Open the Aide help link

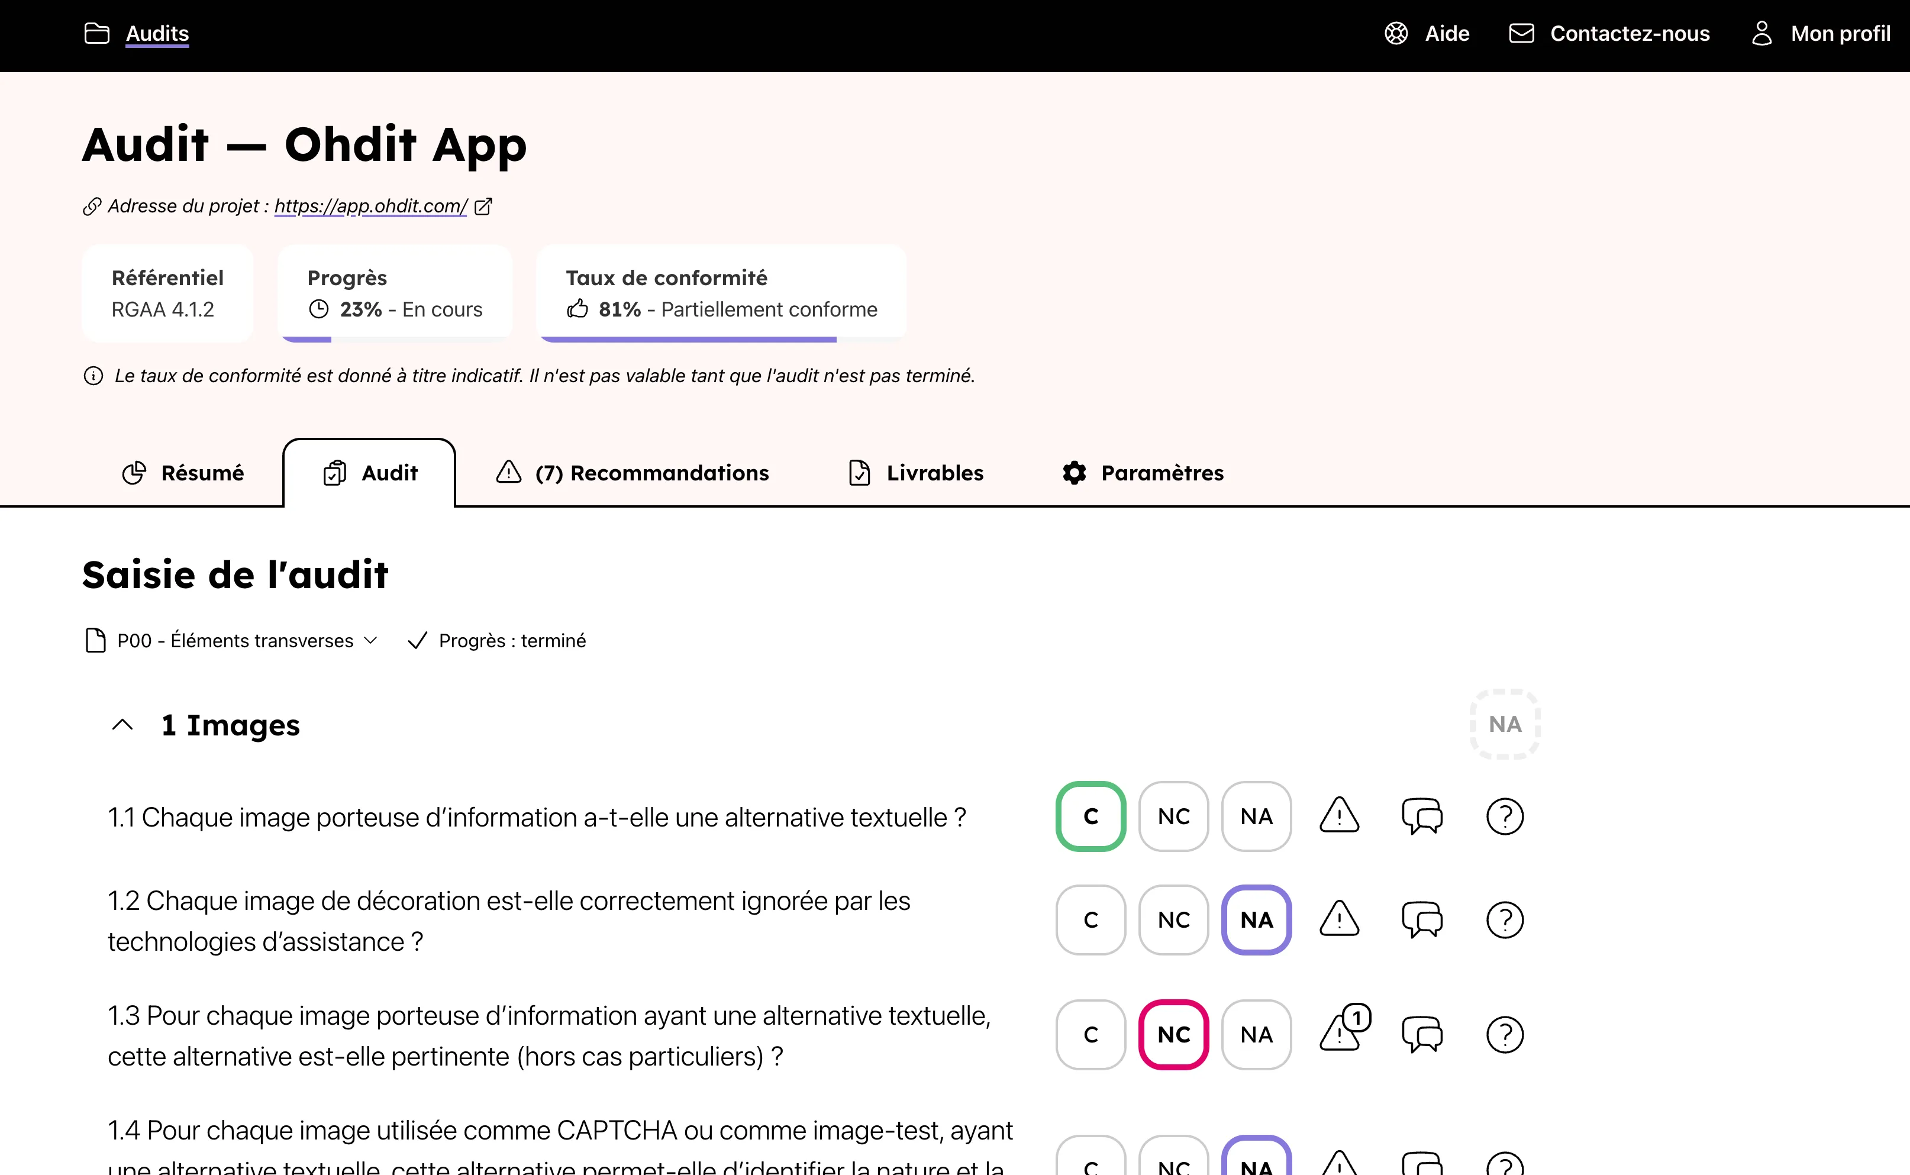tap(1447, 33)
